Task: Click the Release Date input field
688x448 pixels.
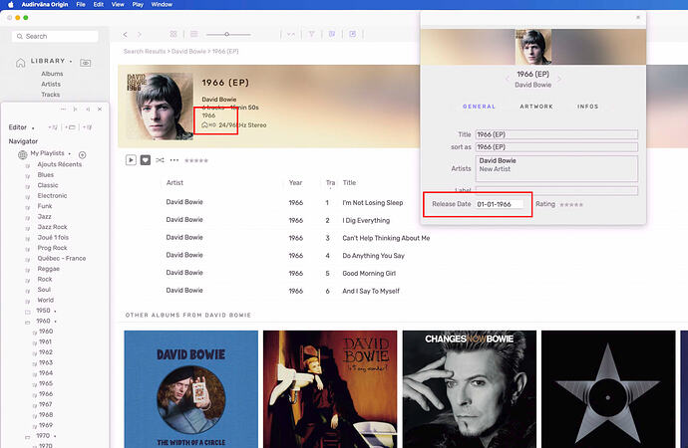Action: pos(499,204)
